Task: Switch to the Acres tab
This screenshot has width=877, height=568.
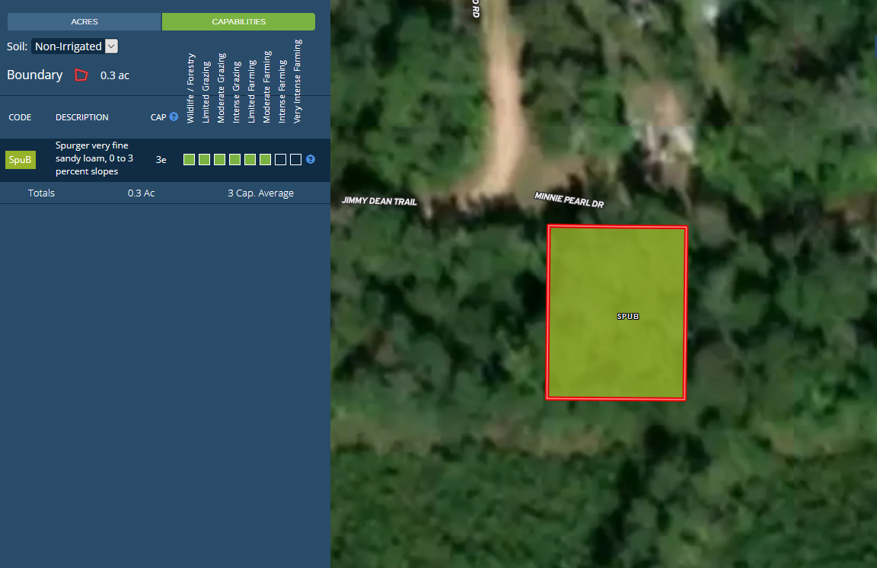Action: point(84,21)
